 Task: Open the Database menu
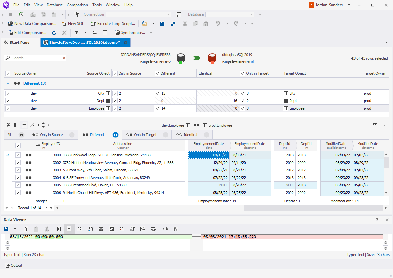(x=55, y=5)
